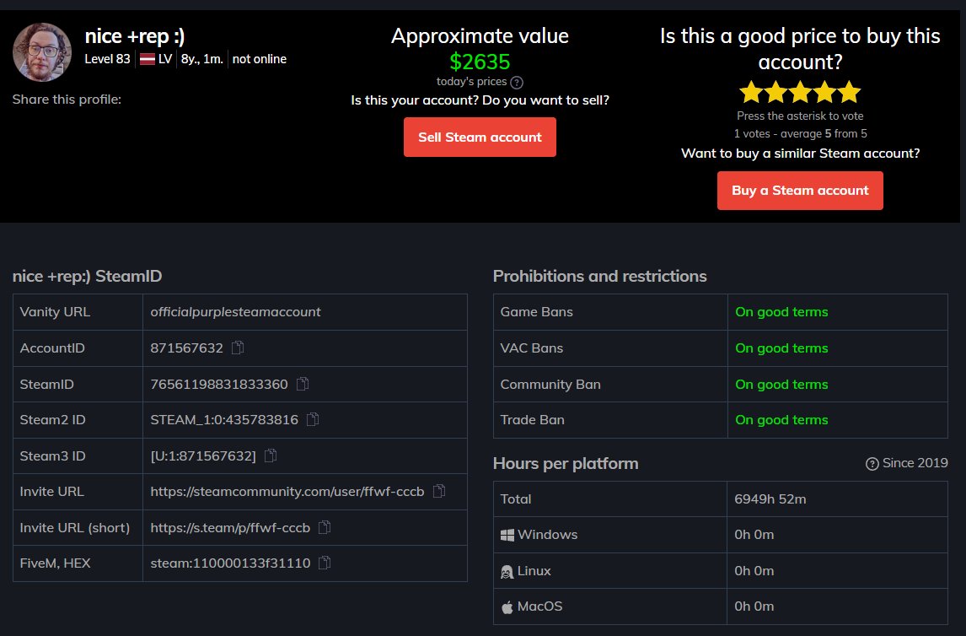Click the Hours per platform heading
This screenshot has width=966, height=636.
pos(566,463)
